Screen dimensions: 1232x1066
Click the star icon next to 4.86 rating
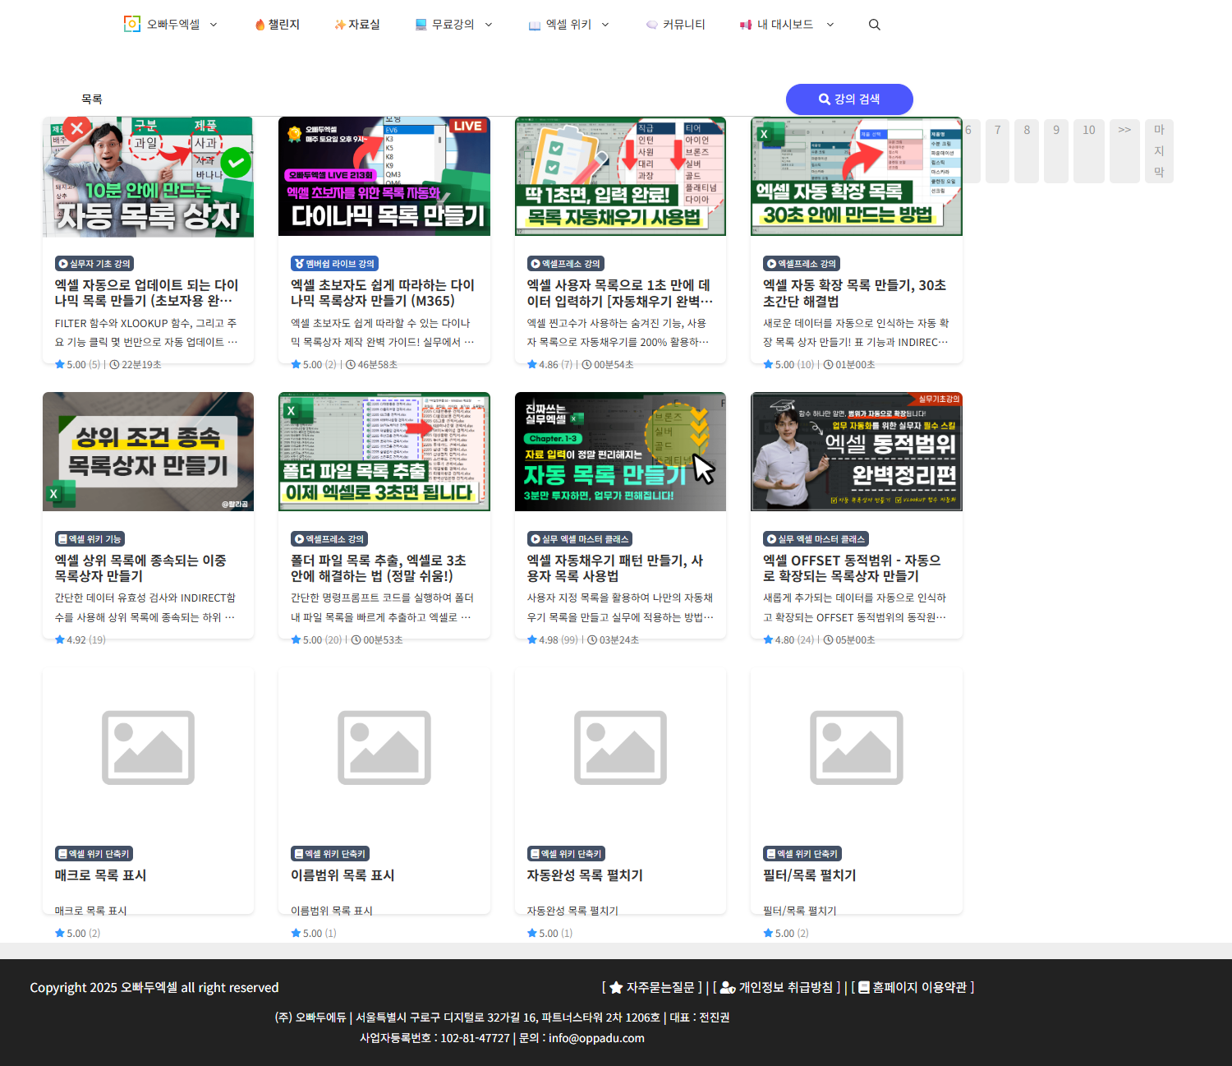tap(532, 364)
